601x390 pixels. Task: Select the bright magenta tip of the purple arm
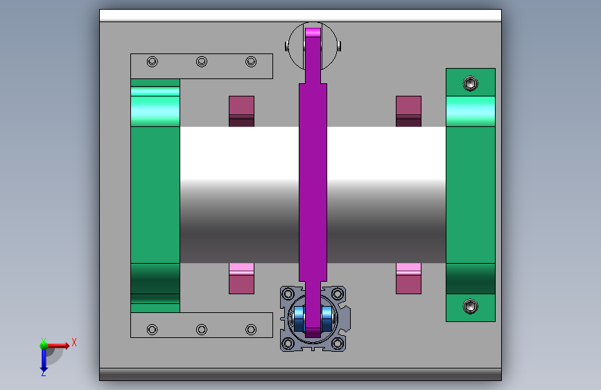313,32
